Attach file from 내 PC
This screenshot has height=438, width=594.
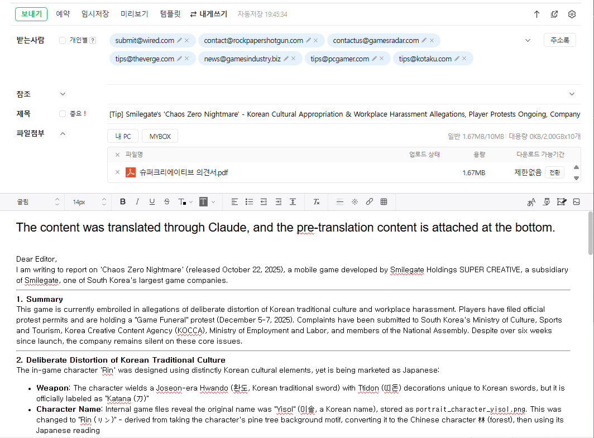(123, 136)
